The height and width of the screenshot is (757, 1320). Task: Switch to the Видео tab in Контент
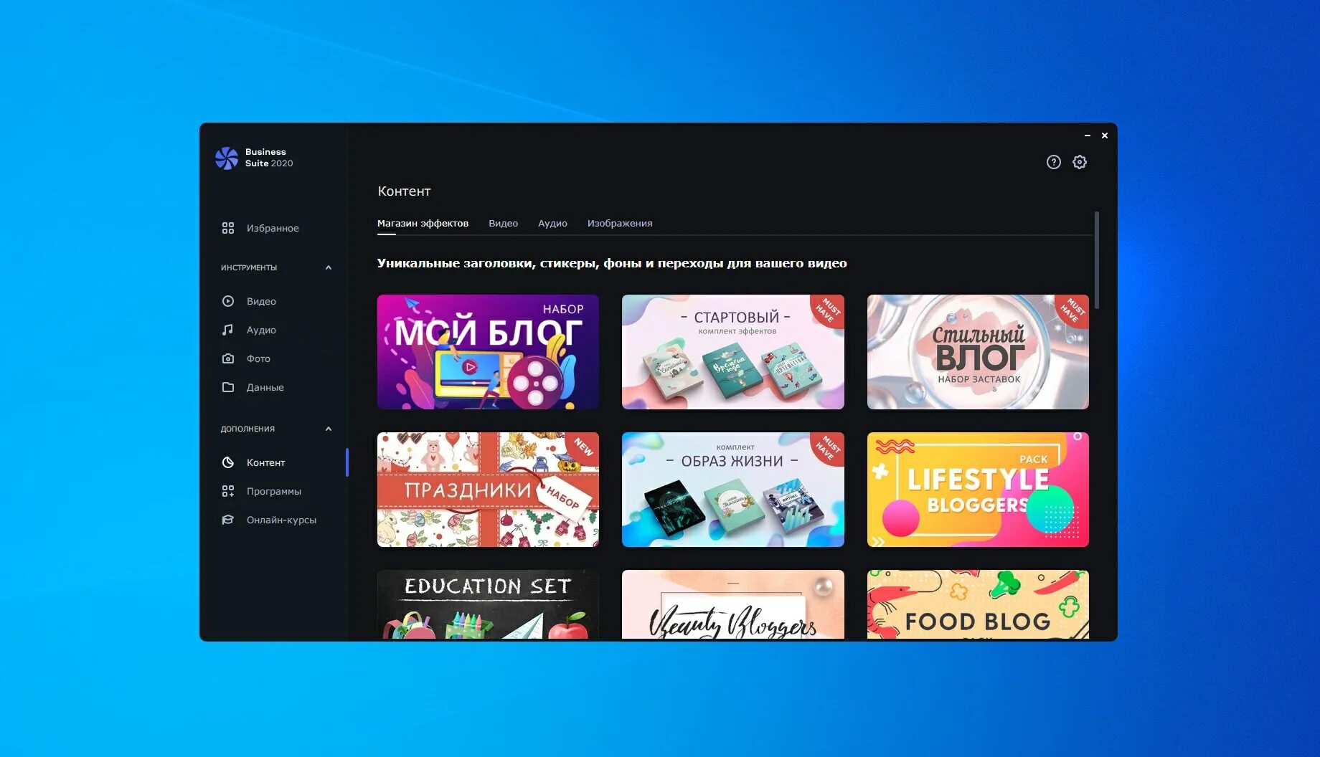[503, 223]
